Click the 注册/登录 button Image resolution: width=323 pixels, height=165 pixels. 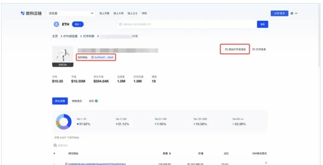pos(279,13)
